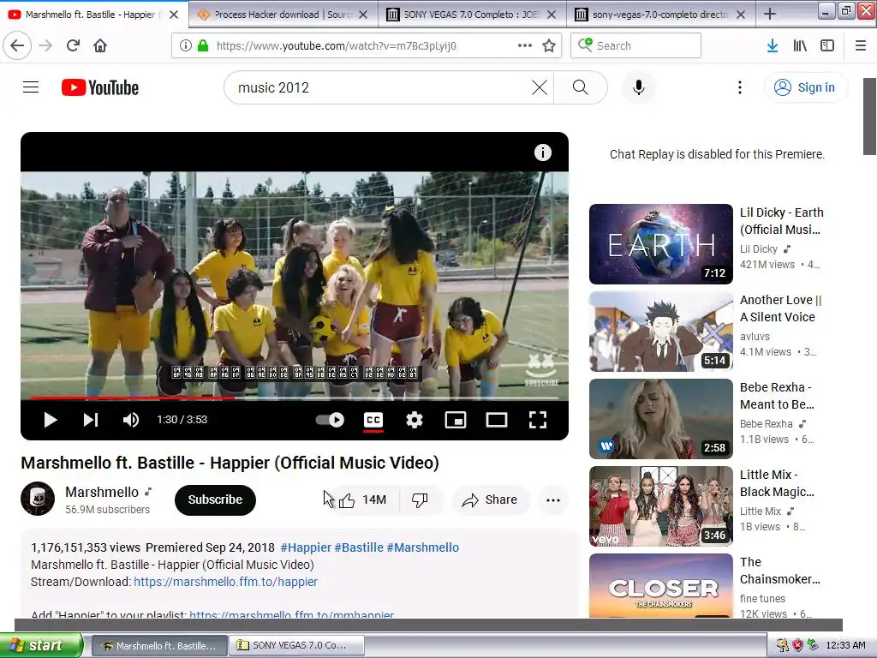Close the Marshmello Happier tab
This screenshot has height=658, width=877.
coord(174,15)
